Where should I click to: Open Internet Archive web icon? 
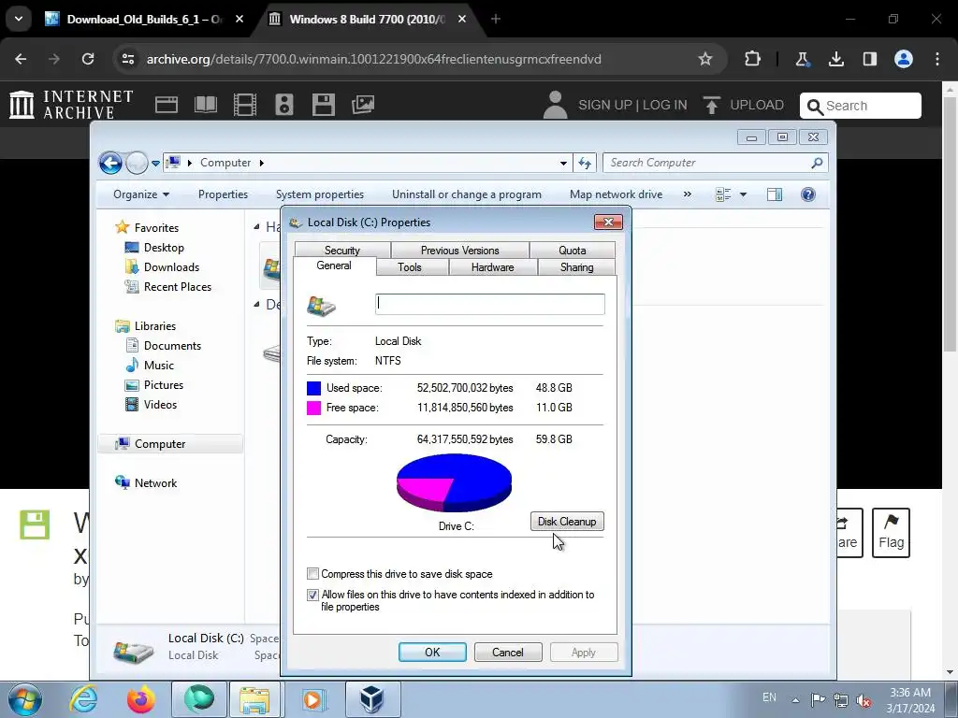167,105
